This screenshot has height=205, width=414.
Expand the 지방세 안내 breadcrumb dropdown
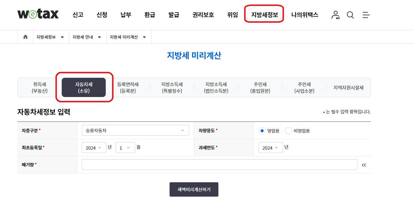(100, 37)
